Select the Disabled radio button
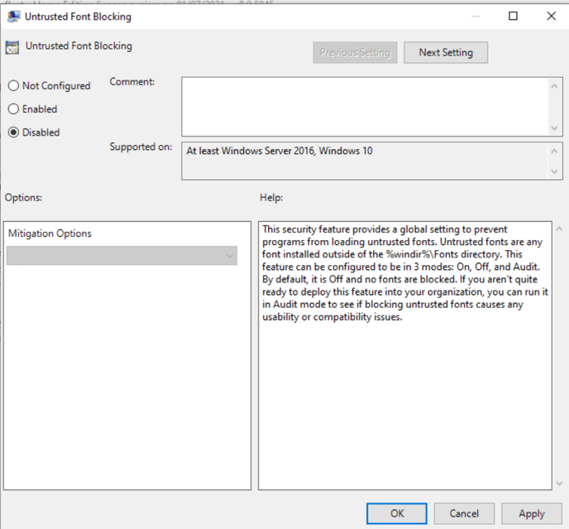This screenshot has width=569, height=529. (x=13, y=132)
